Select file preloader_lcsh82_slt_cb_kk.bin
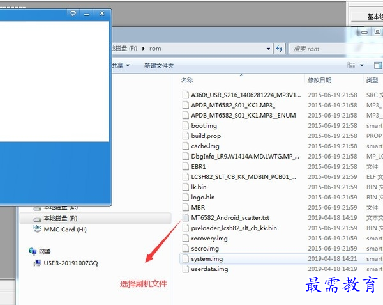383x305 pixels. click(x=234, y=228)
